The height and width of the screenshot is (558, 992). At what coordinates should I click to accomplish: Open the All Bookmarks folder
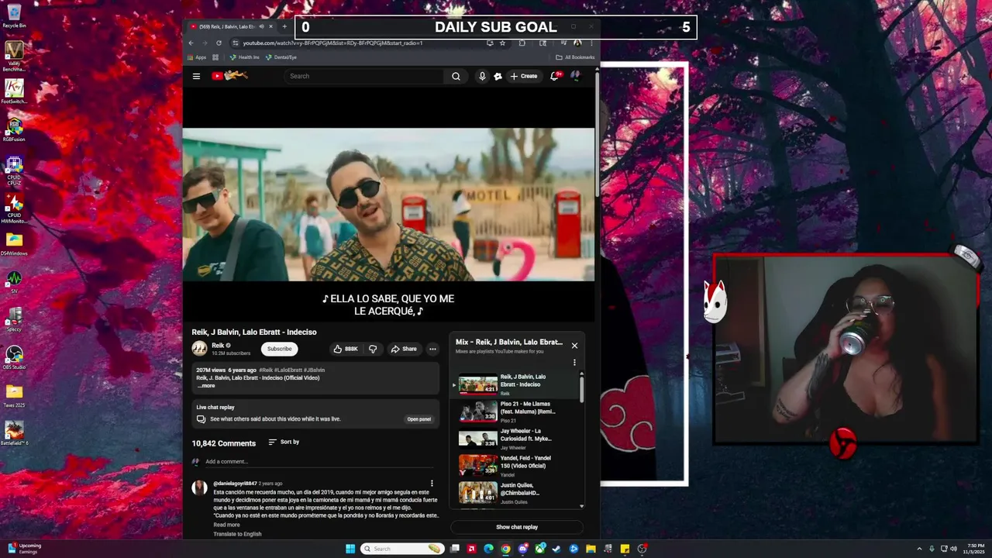(x=575, y=57)
